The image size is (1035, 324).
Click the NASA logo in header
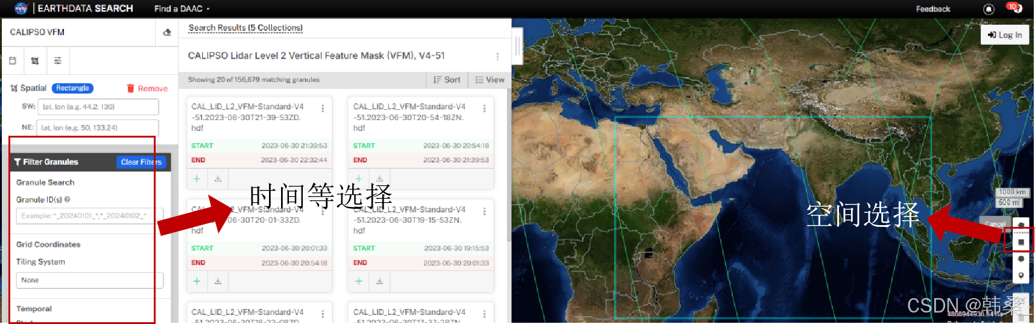[21, 8]
